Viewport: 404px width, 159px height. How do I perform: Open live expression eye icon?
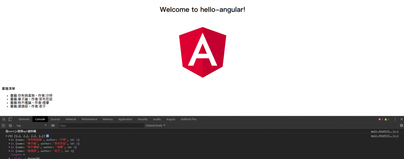click(x=53, y=125)
